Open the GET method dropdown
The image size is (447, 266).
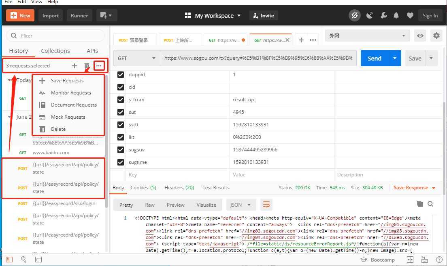tap(136, 58)
